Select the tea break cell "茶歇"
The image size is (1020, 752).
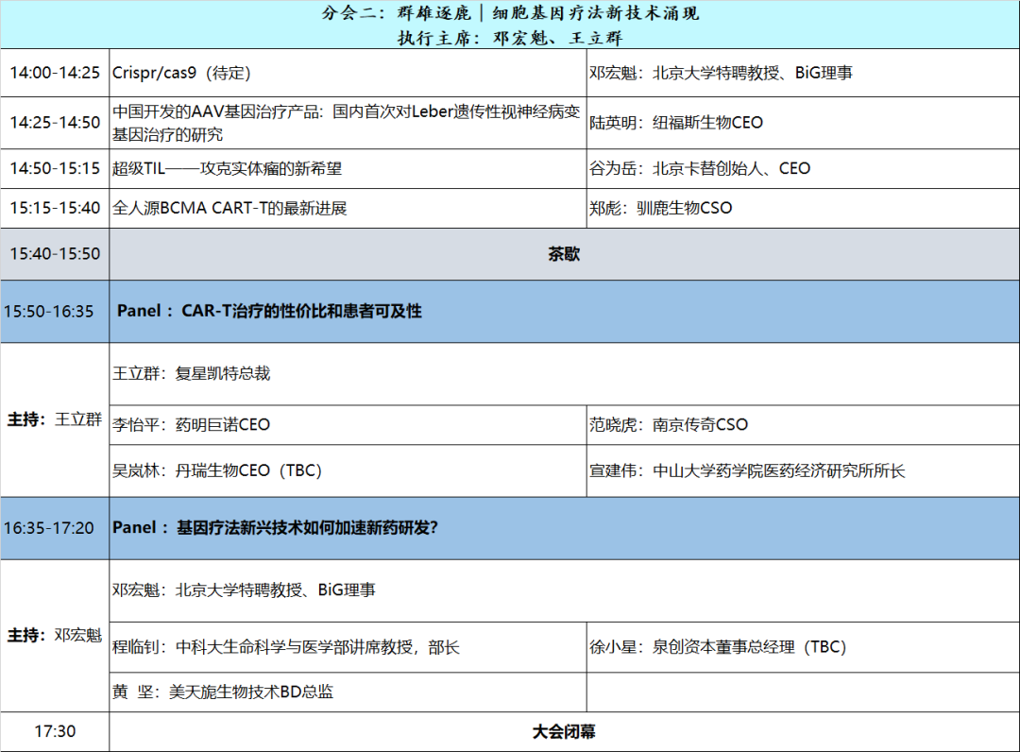(564, 254)
